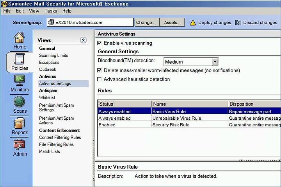Select the Basic Virus Rule row
The height and width of the screenshot is (187, 281).
189,111
